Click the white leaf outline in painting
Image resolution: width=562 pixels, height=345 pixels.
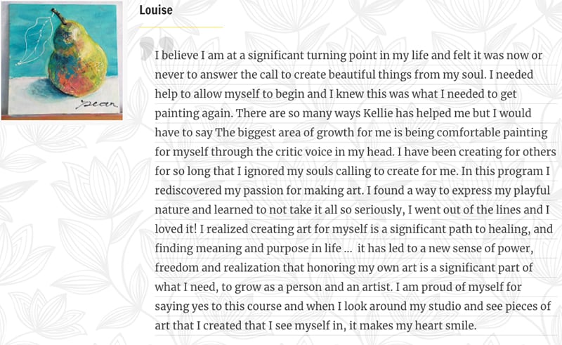pos(34,41)
